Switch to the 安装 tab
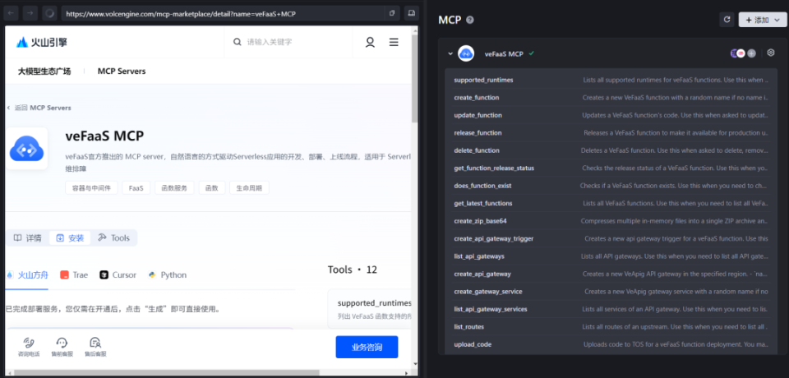This screenshot has height=378, width=789. (70, 238)
